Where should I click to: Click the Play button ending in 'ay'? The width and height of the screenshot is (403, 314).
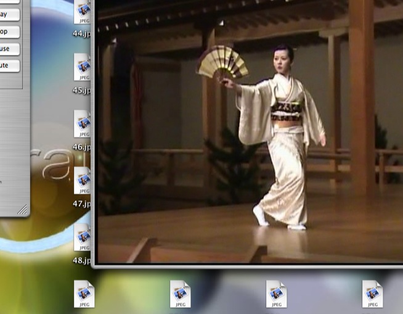point(9,15)
